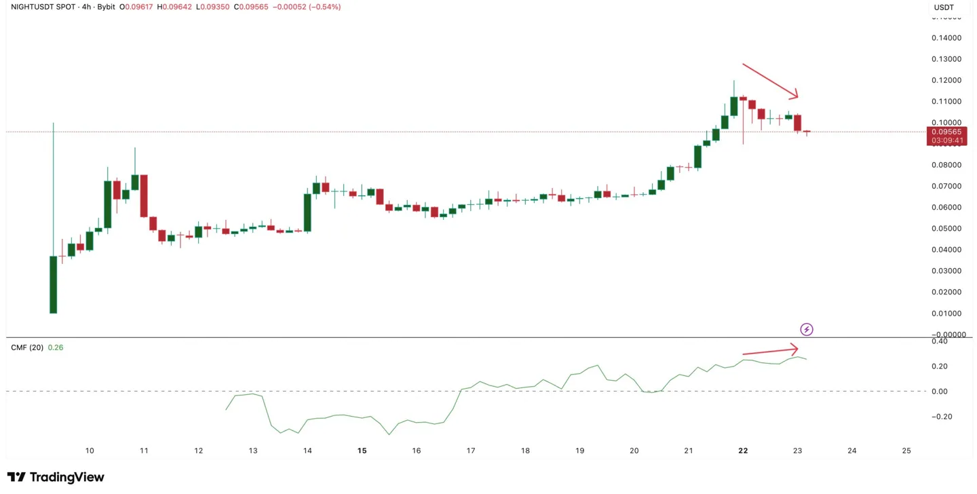Click the candle countdown 03:09:41

946,140
